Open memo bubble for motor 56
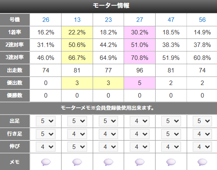 pyautogui.click(x=202, y=162)
